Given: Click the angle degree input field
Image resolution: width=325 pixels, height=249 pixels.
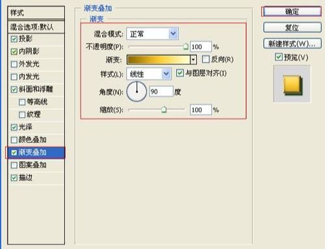Looking at the screenshot, I should [x=161, y=92].
